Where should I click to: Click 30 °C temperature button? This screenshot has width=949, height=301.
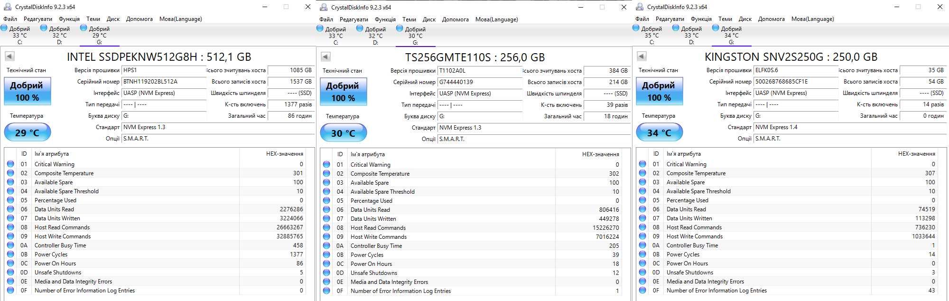coord(343,133)
